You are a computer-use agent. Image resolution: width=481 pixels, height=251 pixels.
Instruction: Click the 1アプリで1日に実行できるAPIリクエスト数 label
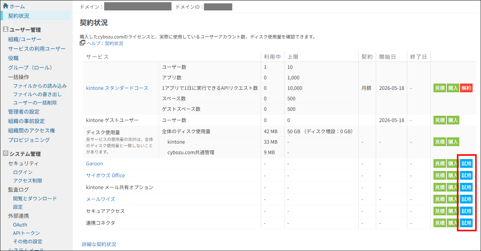coord(210,88)
